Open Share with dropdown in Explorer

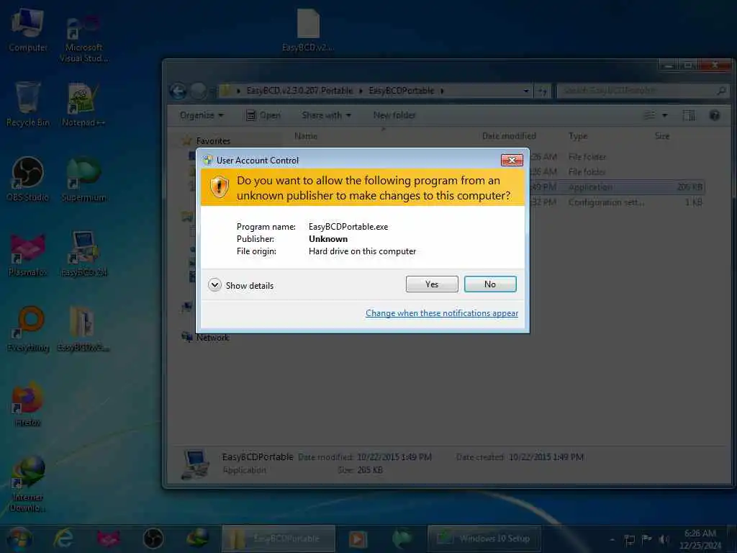point(326,115)
